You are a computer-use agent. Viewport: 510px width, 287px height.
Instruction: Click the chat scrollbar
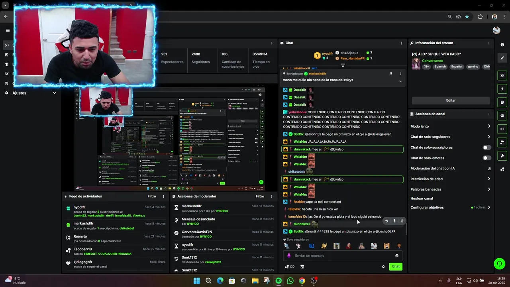[406, 230]
